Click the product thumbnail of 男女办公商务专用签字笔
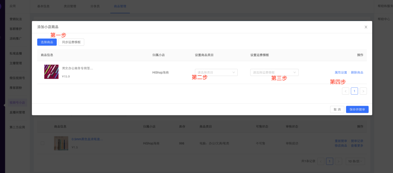The height and width of the screenshot is (173, 393). point(51,72)
